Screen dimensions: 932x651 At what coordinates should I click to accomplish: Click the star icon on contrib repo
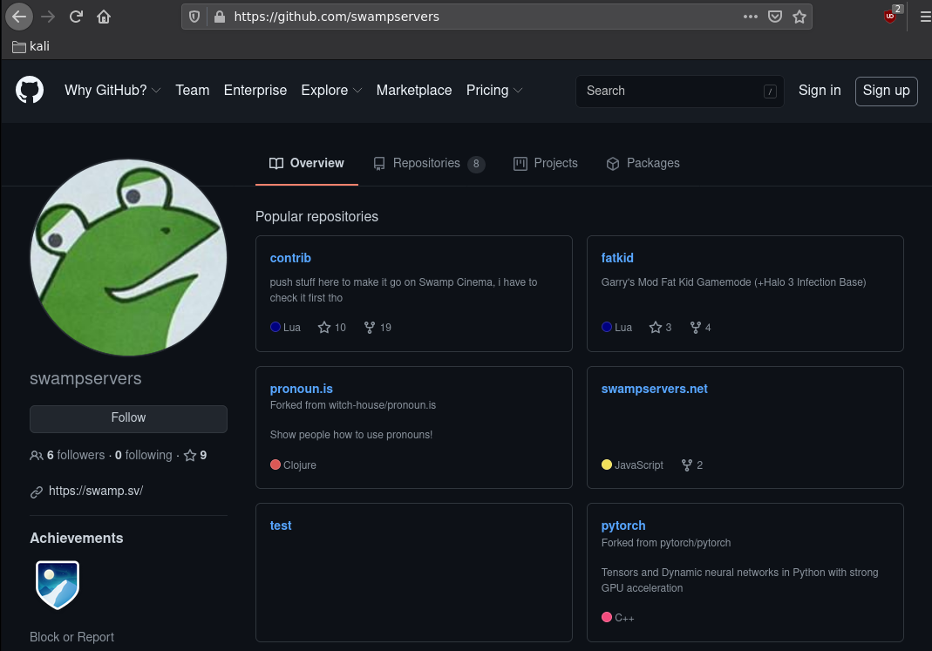324,328
